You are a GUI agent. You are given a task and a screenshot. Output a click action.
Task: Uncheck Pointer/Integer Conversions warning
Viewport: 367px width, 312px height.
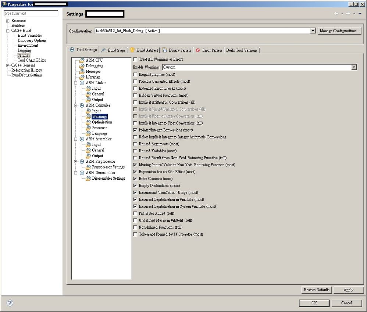[135, 130]
